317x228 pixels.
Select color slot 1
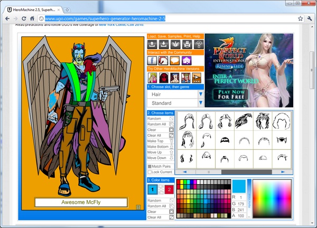point(153,189)
